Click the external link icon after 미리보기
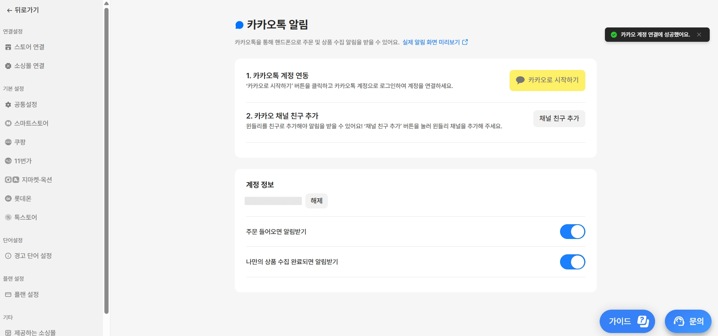 [465, 42]
